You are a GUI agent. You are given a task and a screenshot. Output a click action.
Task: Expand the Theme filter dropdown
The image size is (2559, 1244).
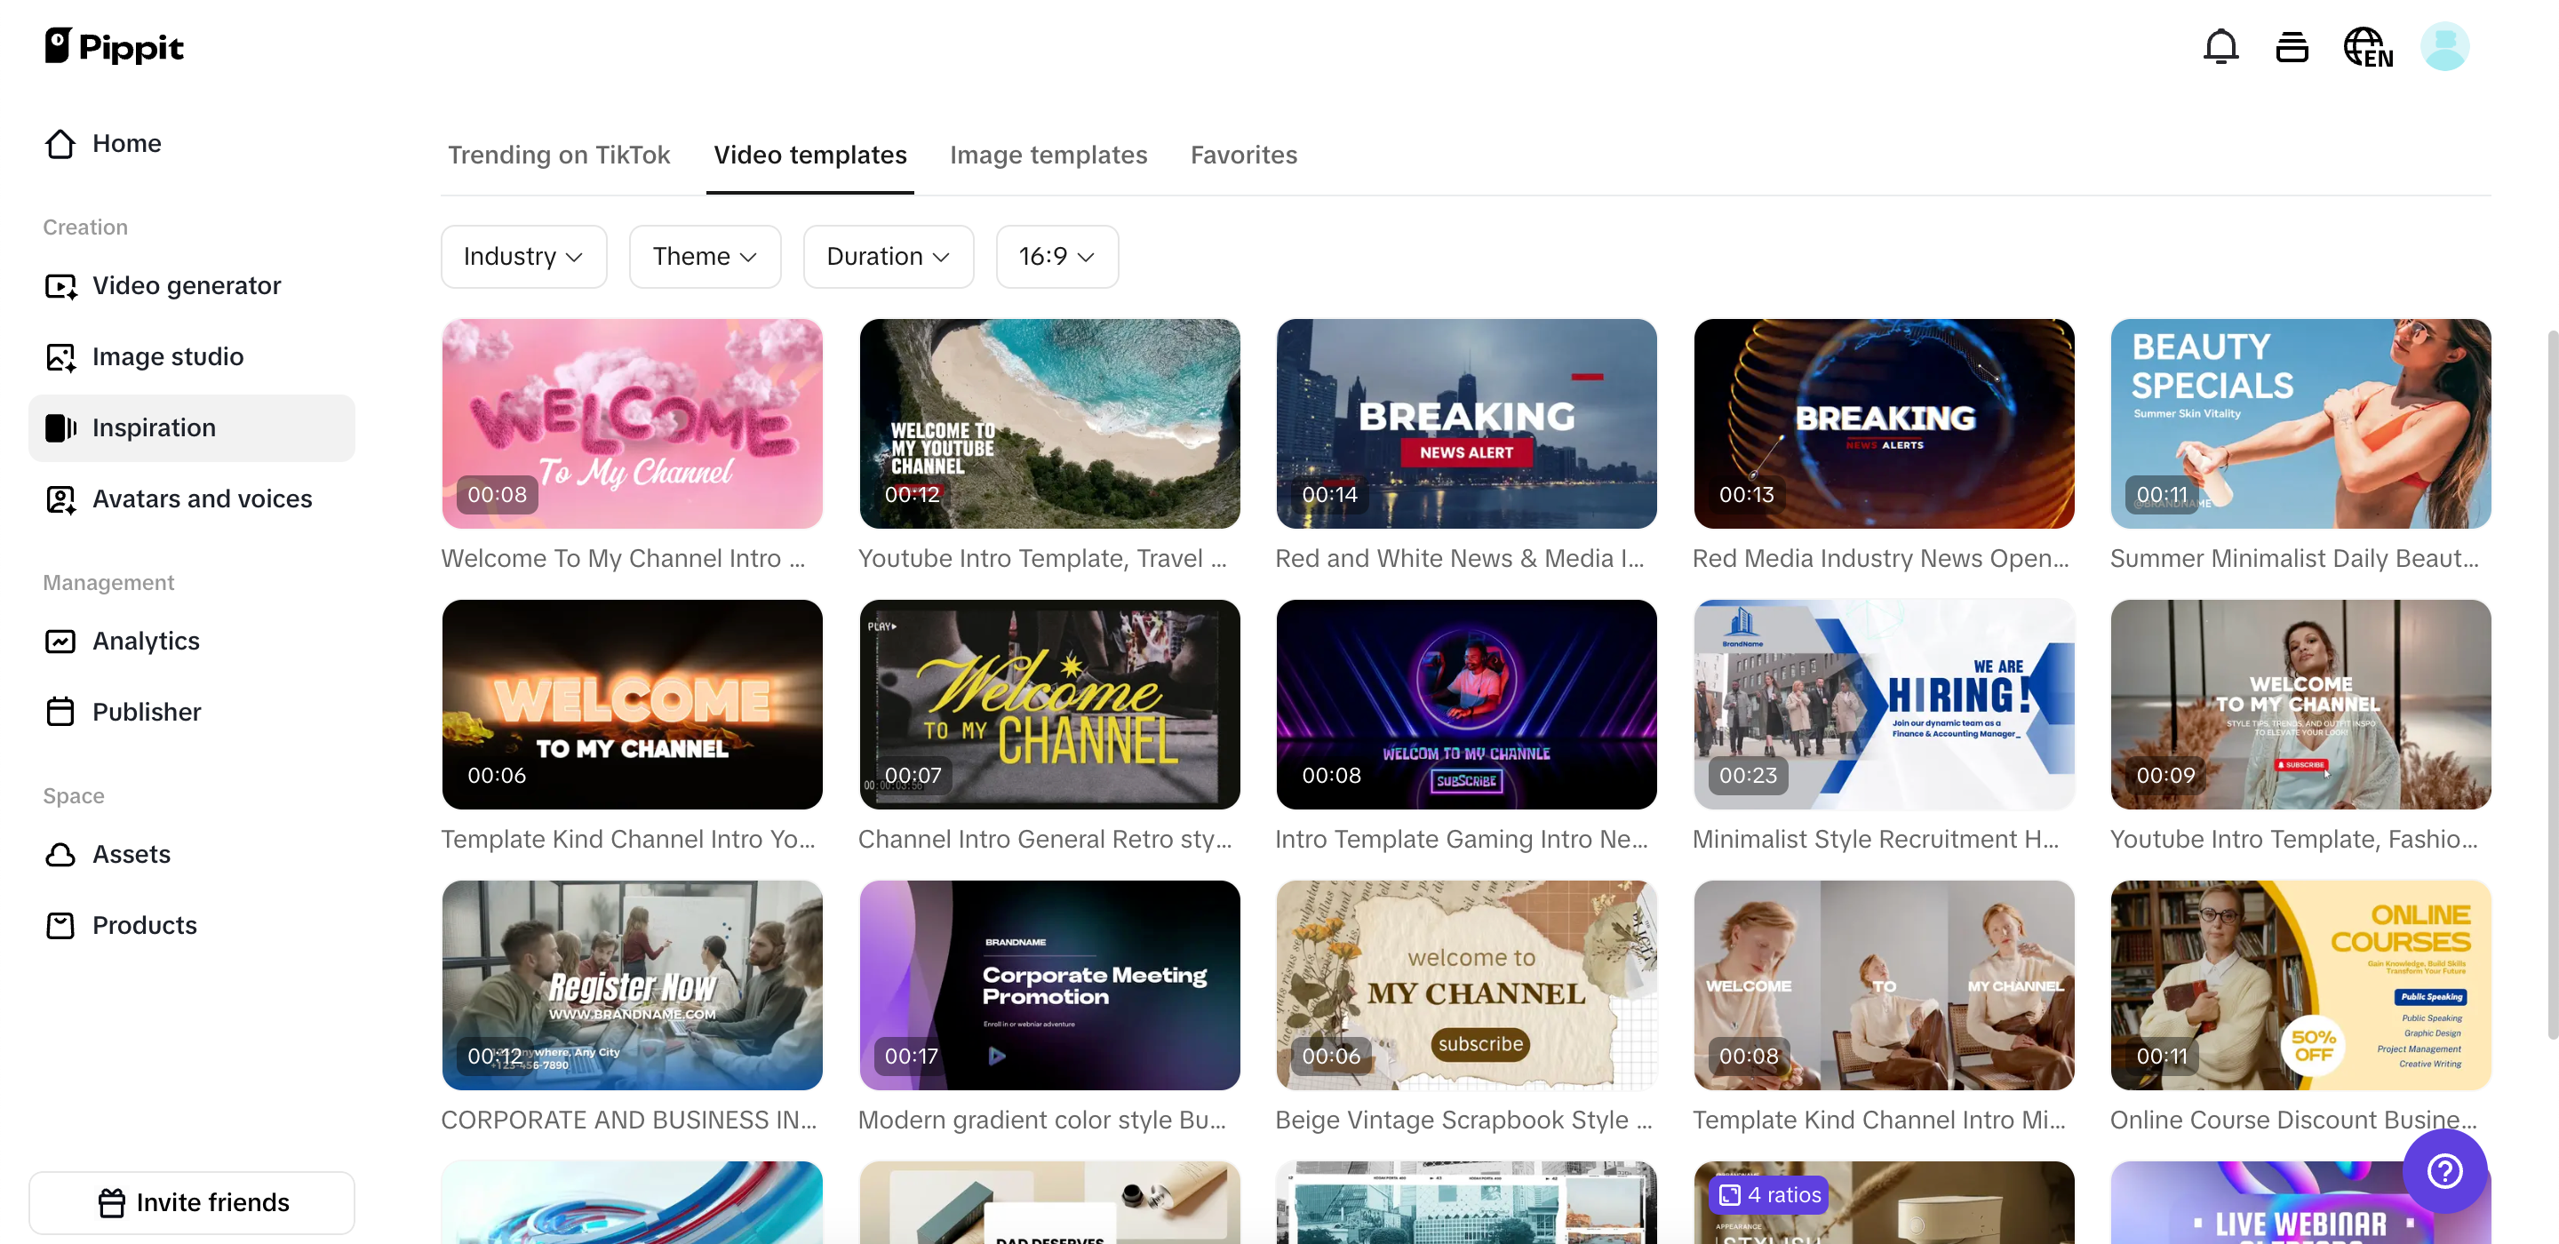coord(705,256)
